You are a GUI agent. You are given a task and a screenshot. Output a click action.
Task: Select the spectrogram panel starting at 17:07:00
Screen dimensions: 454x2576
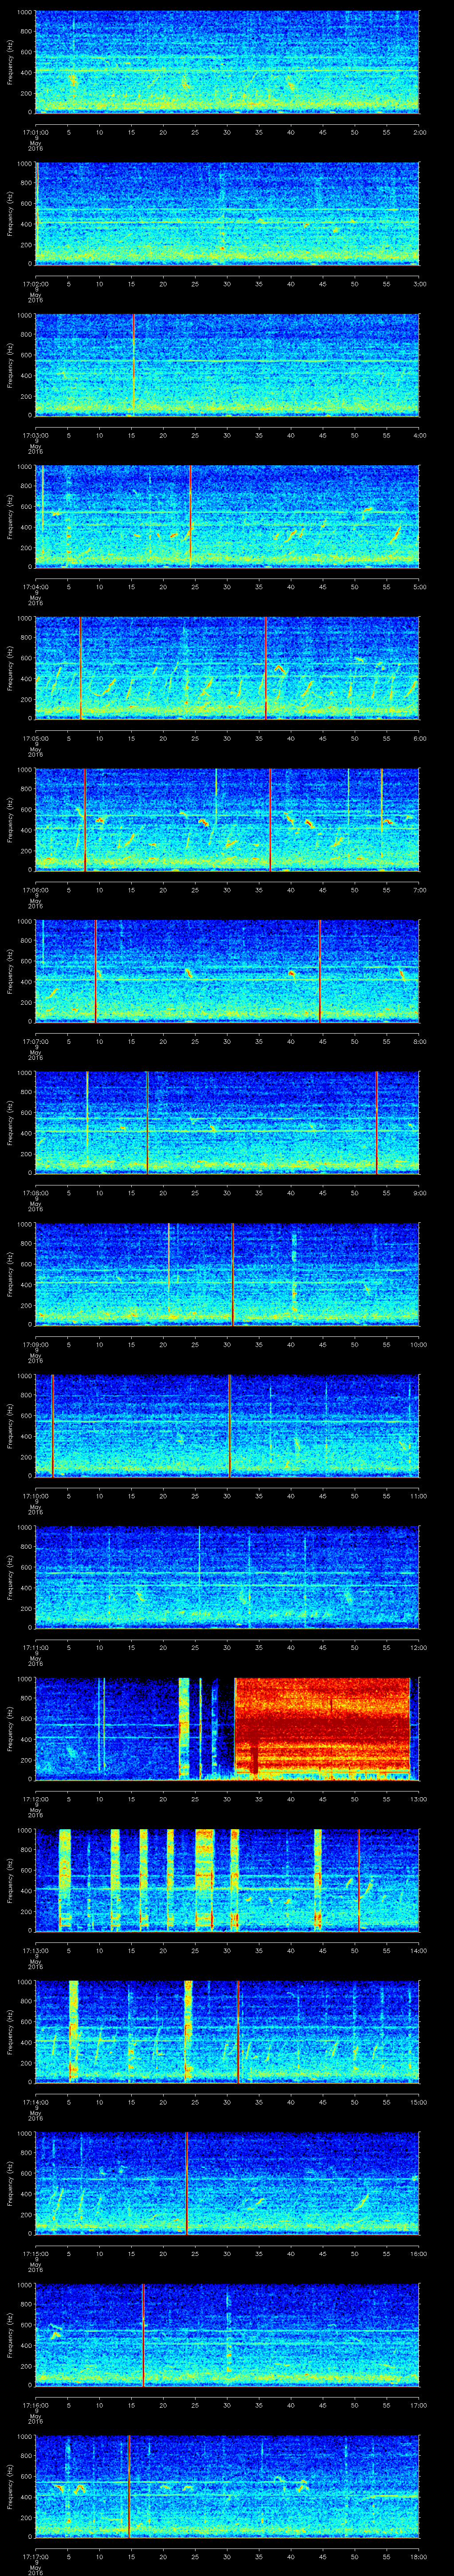click(x=227, y=970)
